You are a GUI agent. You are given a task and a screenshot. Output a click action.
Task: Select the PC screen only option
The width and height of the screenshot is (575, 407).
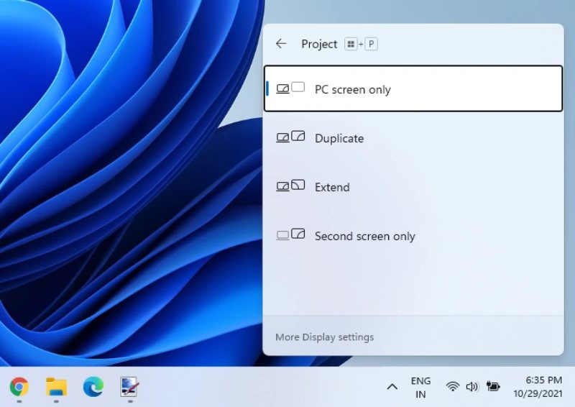tap(413, 89)
